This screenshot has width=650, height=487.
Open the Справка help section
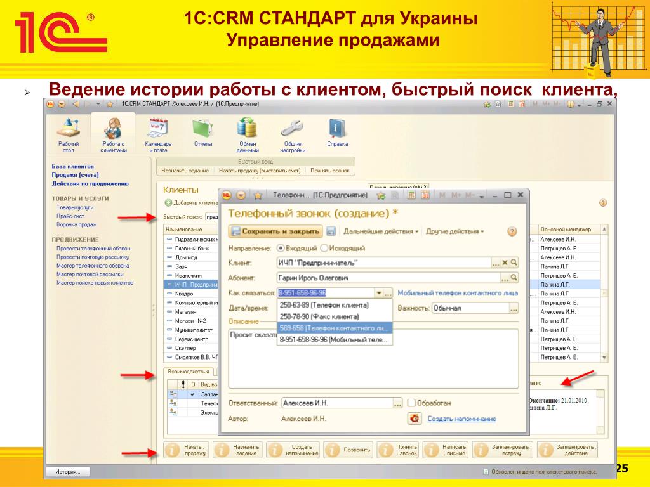(336, 133)
